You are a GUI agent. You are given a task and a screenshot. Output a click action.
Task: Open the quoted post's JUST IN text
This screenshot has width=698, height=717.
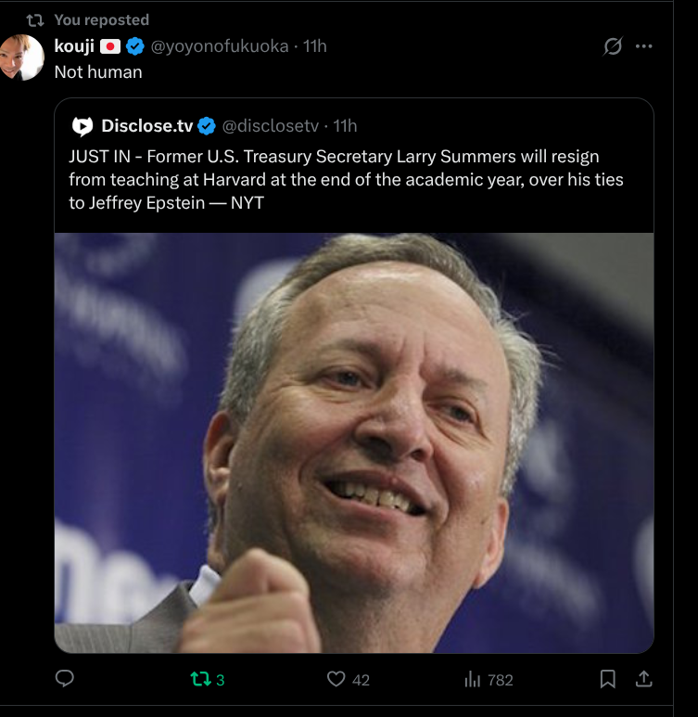click(334, 178)
